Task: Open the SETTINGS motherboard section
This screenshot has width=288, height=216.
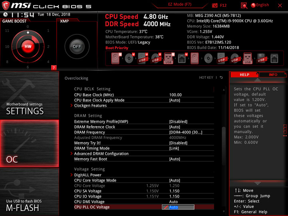Action: tap(29, 95)
